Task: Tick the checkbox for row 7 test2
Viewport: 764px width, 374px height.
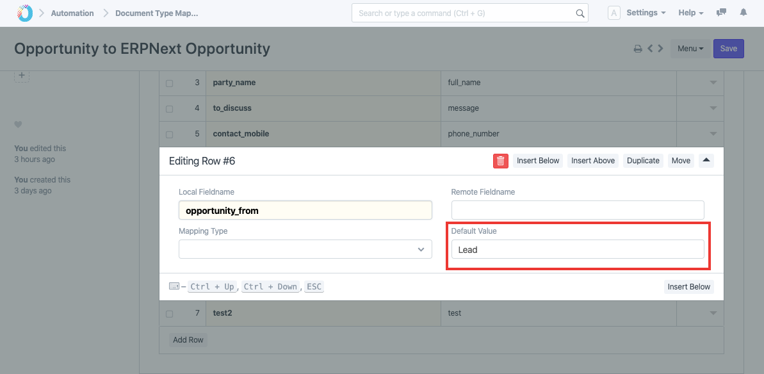Action: click(x=169, y=314)
